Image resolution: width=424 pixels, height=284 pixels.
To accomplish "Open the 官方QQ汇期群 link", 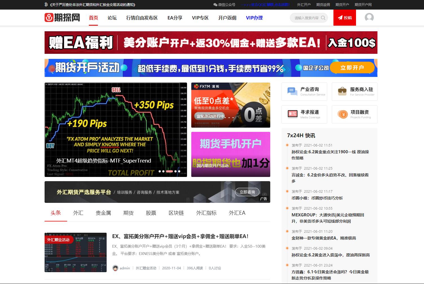I will [x=265, y=5].
